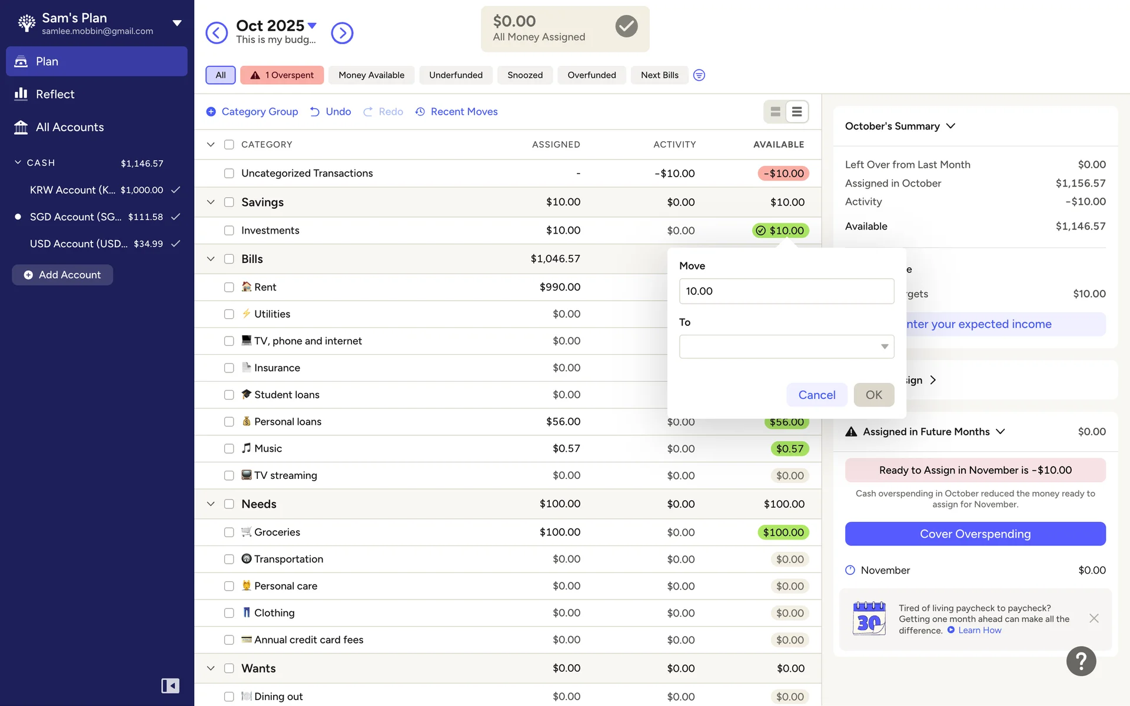Image resolution: width=1130 pixels, height=706 pixels.
Task: Open filter options icon beside Next Bills
Action: tap(699, 75)
